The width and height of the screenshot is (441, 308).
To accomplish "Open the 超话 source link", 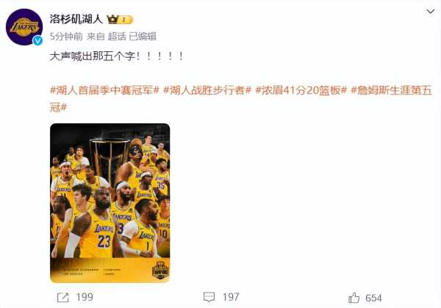I will 117,37.
